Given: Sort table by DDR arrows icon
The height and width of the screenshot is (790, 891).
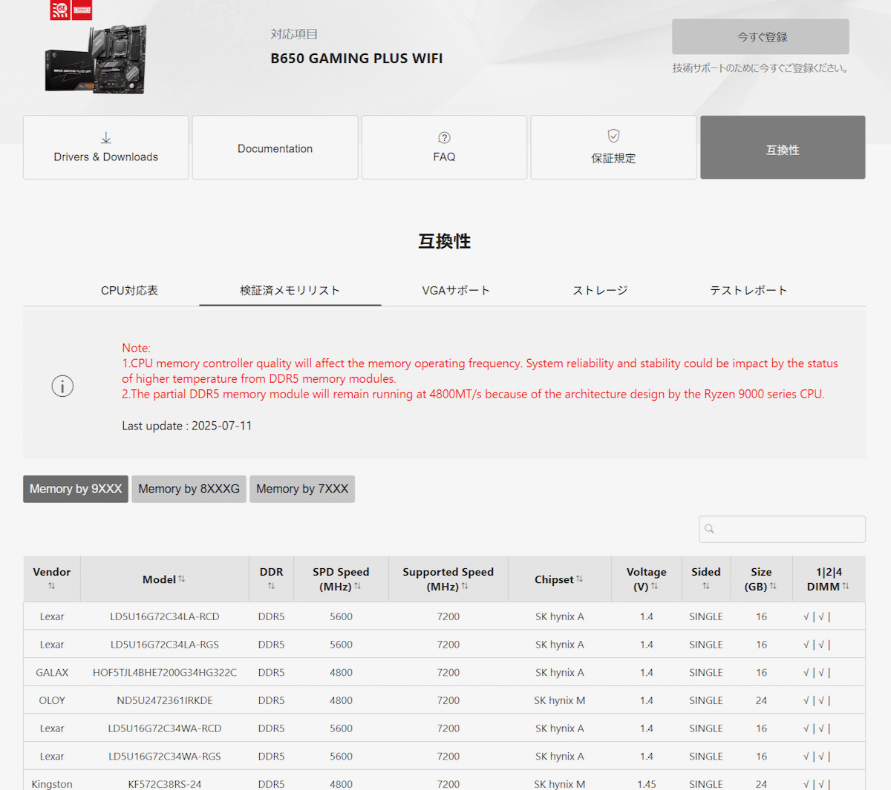Looking at the screenshot, I should pyautogui.click(x=272, y=586).
